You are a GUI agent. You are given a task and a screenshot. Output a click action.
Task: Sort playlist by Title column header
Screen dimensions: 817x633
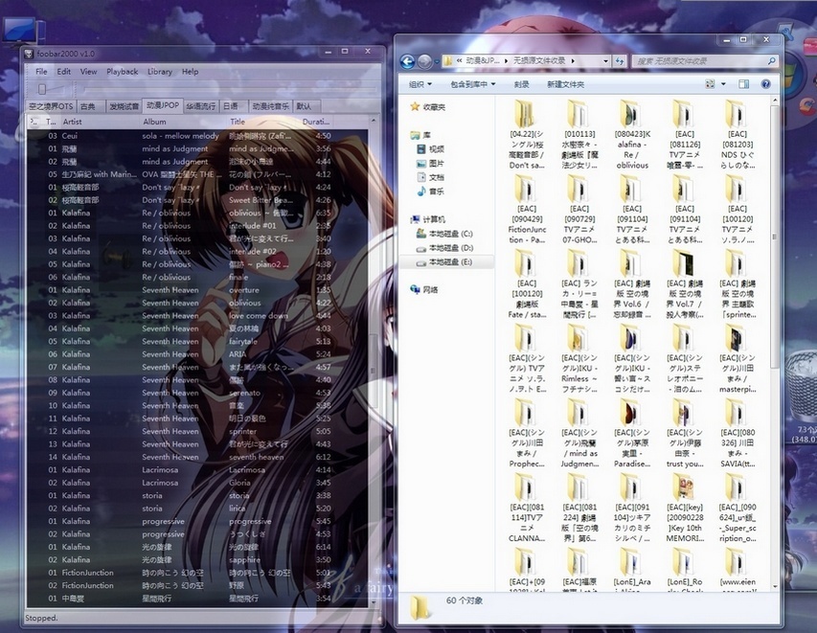263,122
